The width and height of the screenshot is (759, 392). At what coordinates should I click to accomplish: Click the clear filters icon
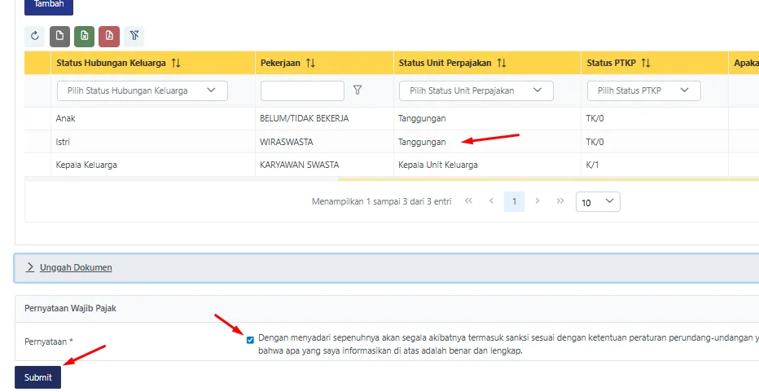(134, 36)
